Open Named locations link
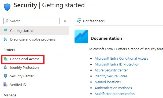This screenshot has width=163, height=98. pyautogui.click(x=108, y=82)
